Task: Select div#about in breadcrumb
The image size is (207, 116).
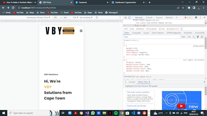Action: pyautogui.click(x=140, y=29)
